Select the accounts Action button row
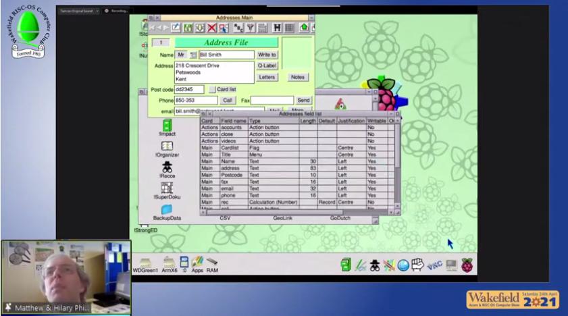Image resolution: width=568 pixels, height=316 pixels. (297, 128)
